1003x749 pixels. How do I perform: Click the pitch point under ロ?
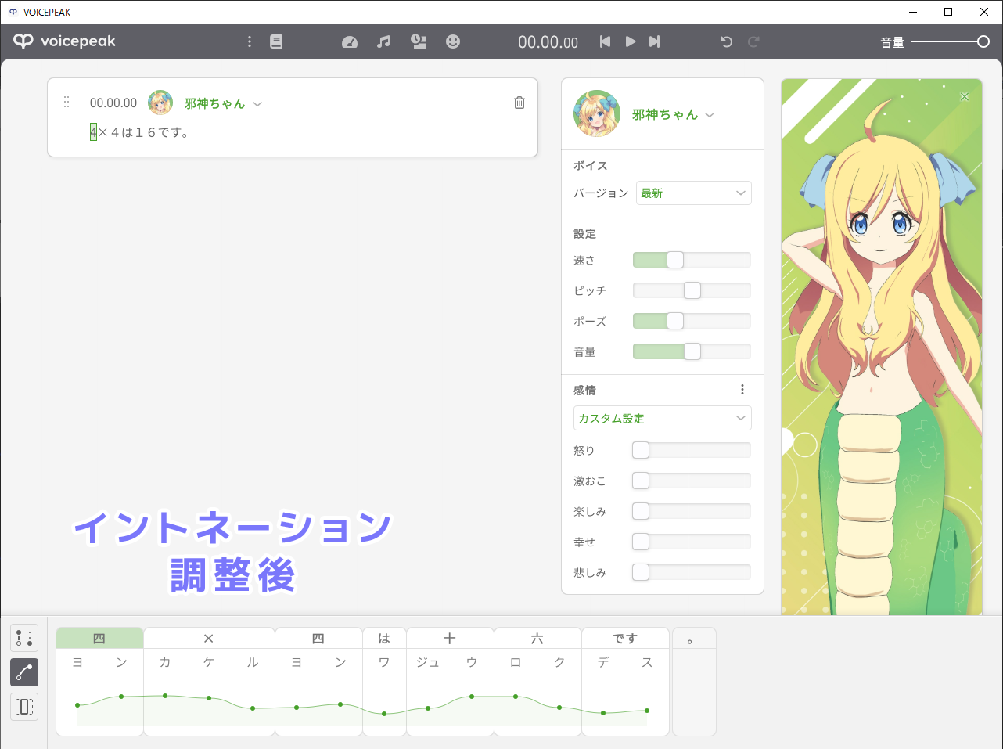pyautogui.click(x=516, y=697)
